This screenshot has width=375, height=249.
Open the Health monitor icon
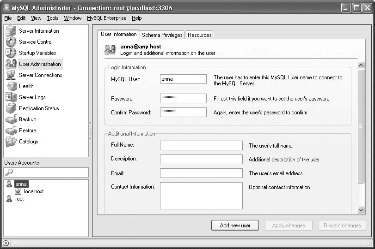(x=11, y=86)
